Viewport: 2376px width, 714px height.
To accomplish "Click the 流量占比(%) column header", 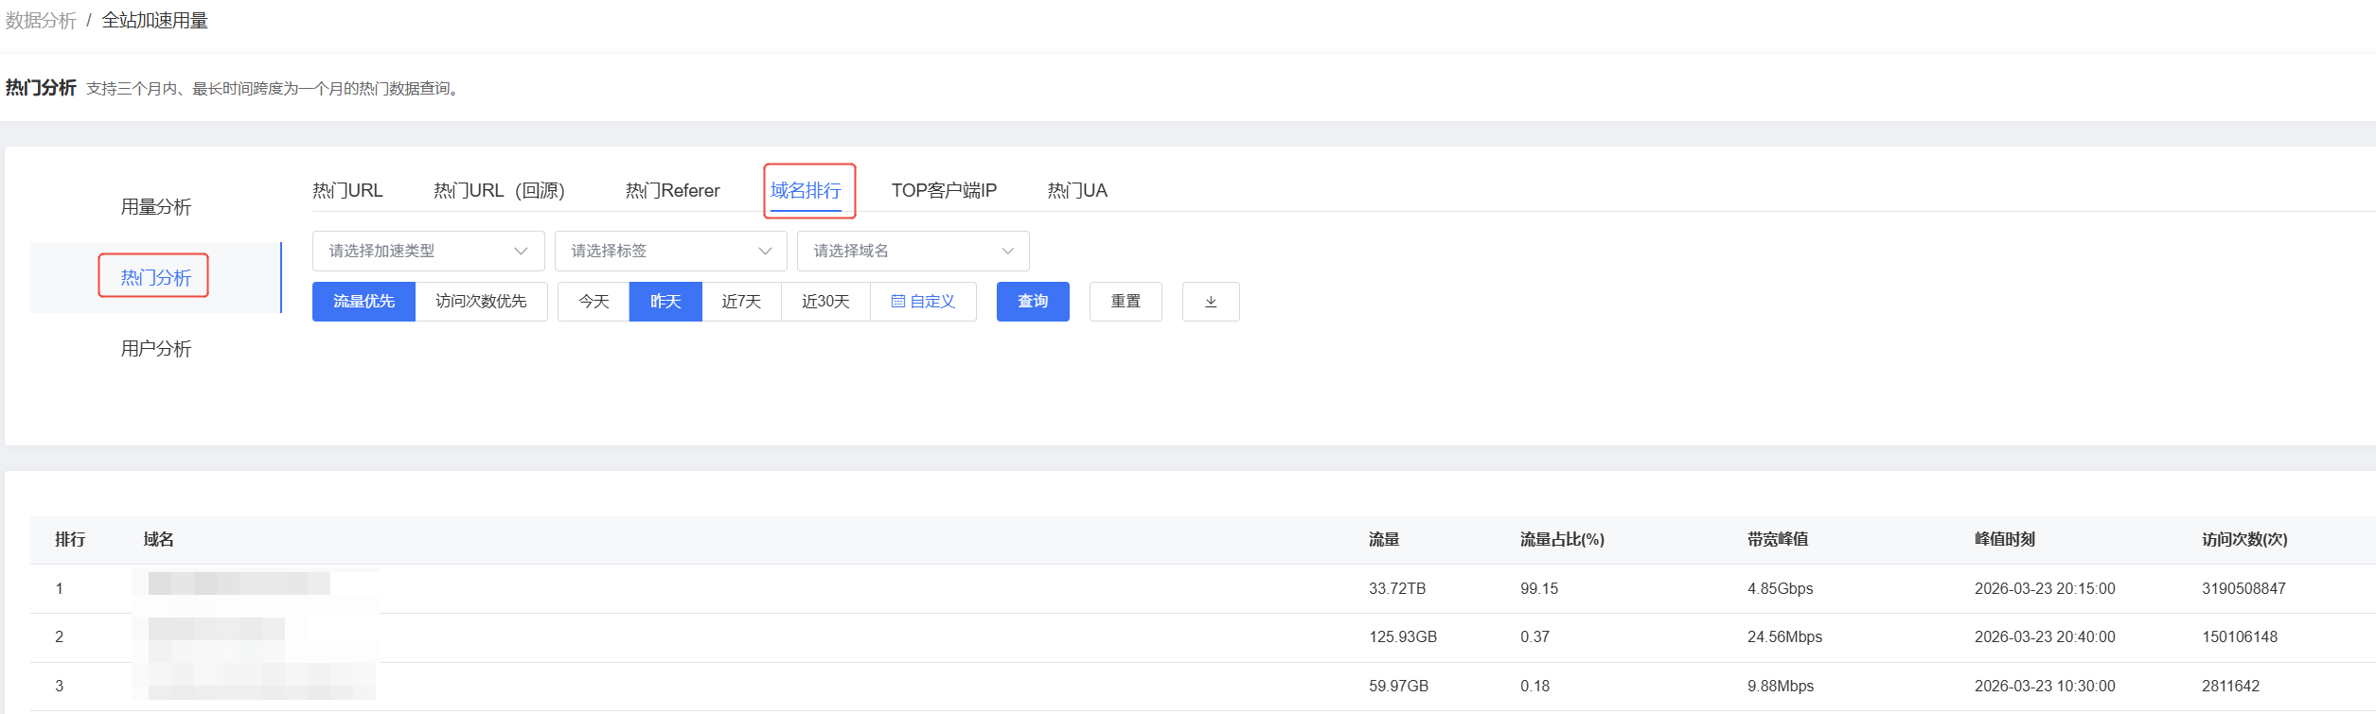I will tap(1562, 540).
